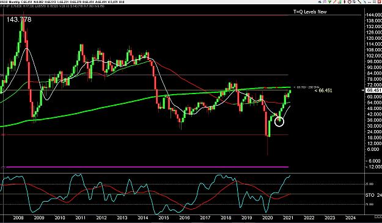This screenshot has width=382, height=223.
Task: Click the scroll icon at bottom-right corner
Action: pyautogui.click(x=378, y=216)
